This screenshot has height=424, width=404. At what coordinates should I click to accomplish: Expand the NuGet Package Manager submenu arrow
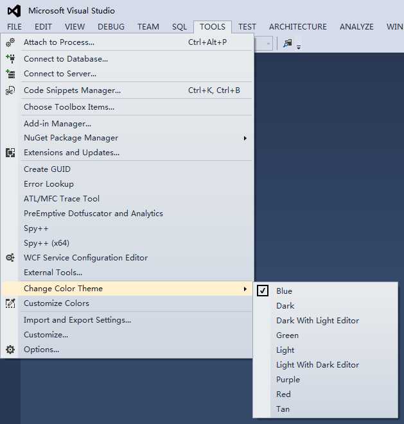click(245, 138)
